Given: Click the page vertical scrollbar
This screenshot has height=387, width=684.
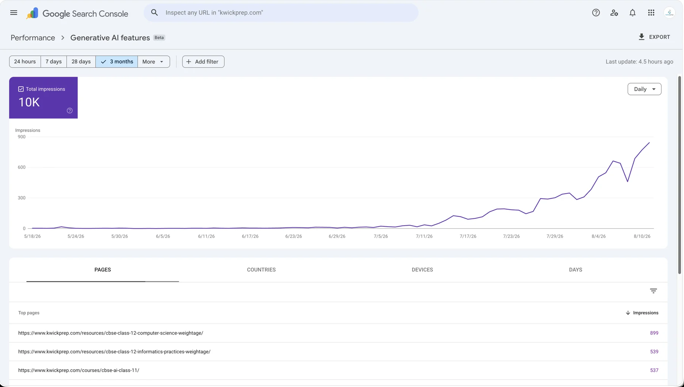Looking at the screenshot, I should (x=680, y=175).
